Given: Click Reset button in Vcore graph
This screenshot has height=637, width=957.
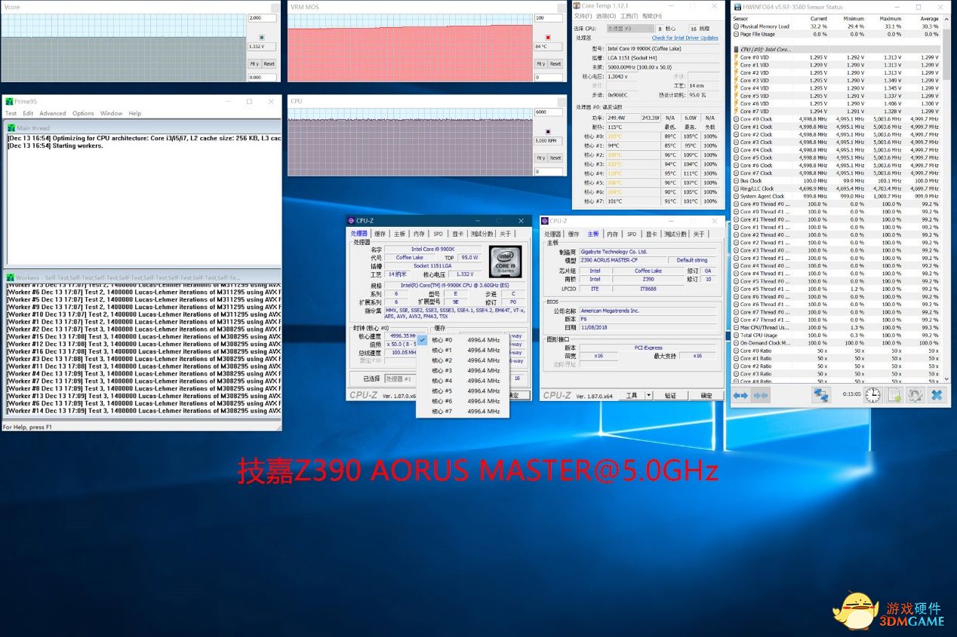Looking at the screenshot, I should pyautogui.click(x=269, y=64).
